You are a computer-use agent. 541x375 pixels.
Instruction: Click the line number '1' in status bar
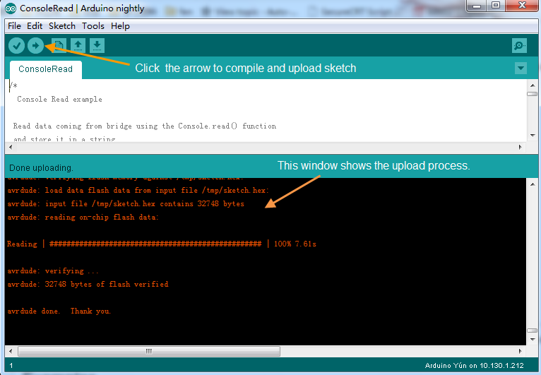coord(11,366)
